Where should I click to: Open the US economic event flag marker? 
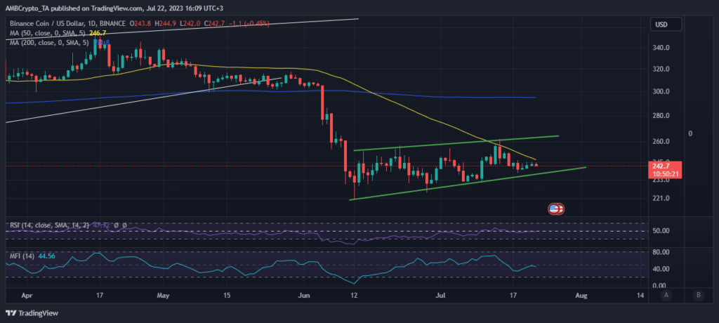pyautogui.click(x=555, y=209)
